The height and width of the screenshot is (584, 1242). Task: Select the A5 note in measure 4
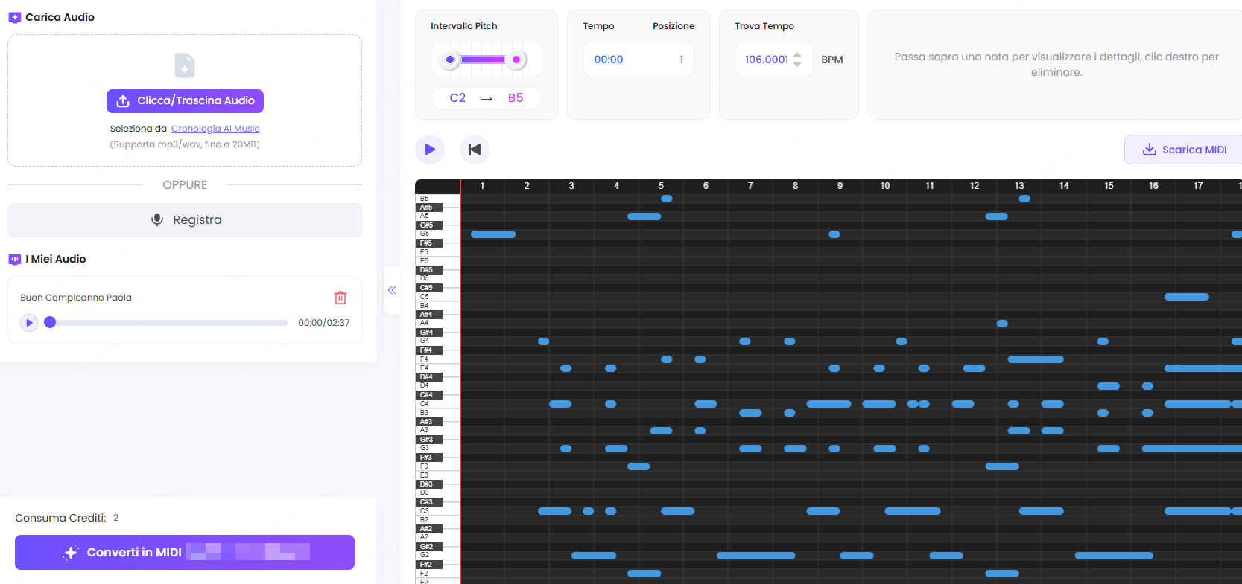point(644,216)
